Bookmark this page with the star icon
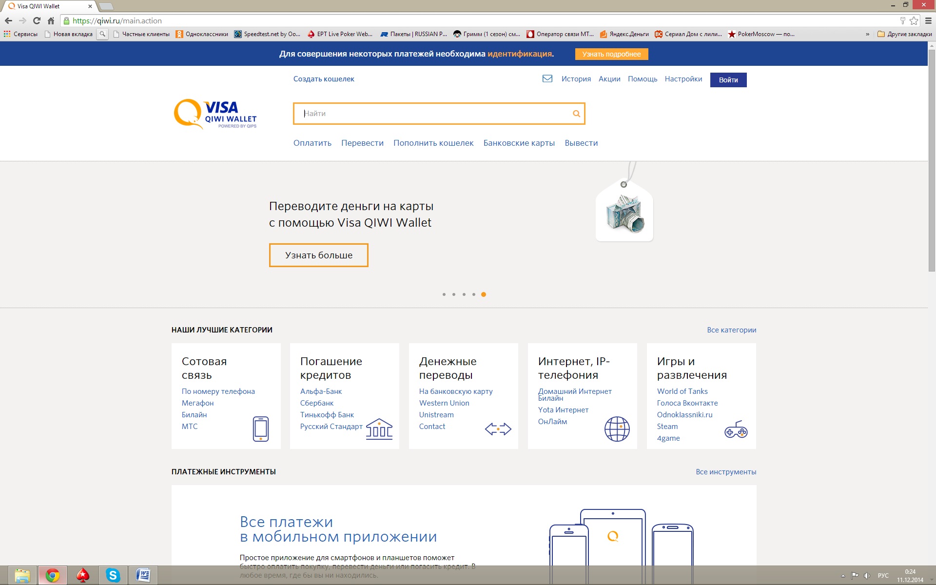Image resolution: width=936 pixels, height=585 pixels. coord(914,20)
